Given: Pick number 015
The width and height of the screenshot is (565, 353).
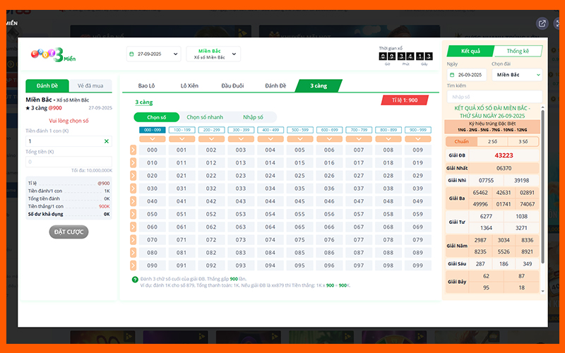Looking at the screenshot, I should pos(299,163).
